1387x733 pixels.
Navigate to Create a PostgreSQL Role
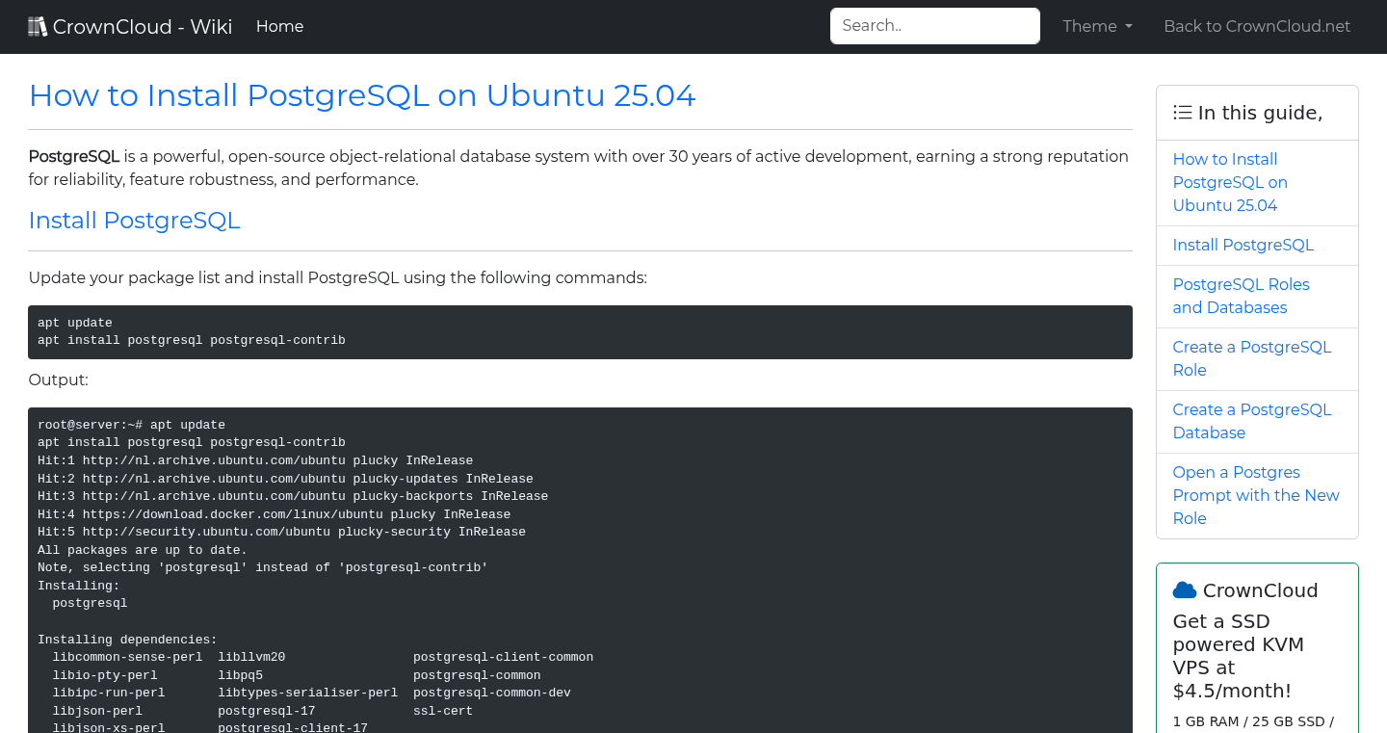click(1251, 358)
